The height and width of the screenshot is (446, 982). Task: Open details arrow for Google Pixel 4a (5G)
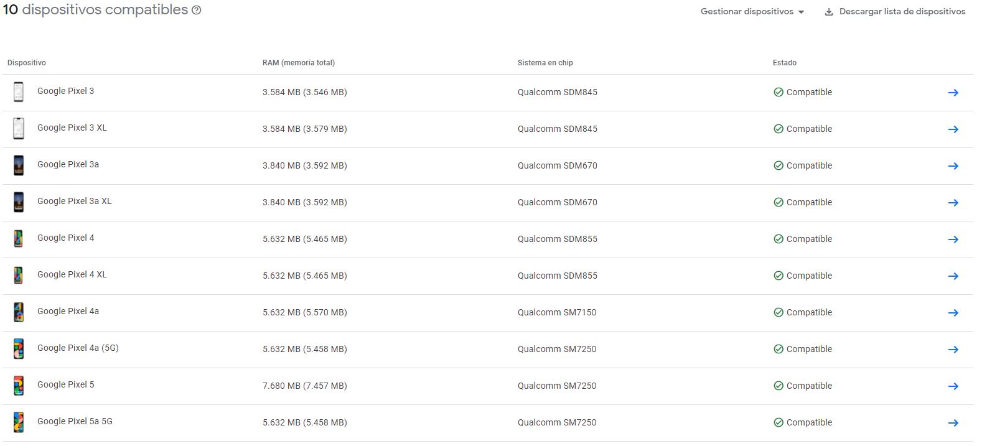click(x=953, y=350)
